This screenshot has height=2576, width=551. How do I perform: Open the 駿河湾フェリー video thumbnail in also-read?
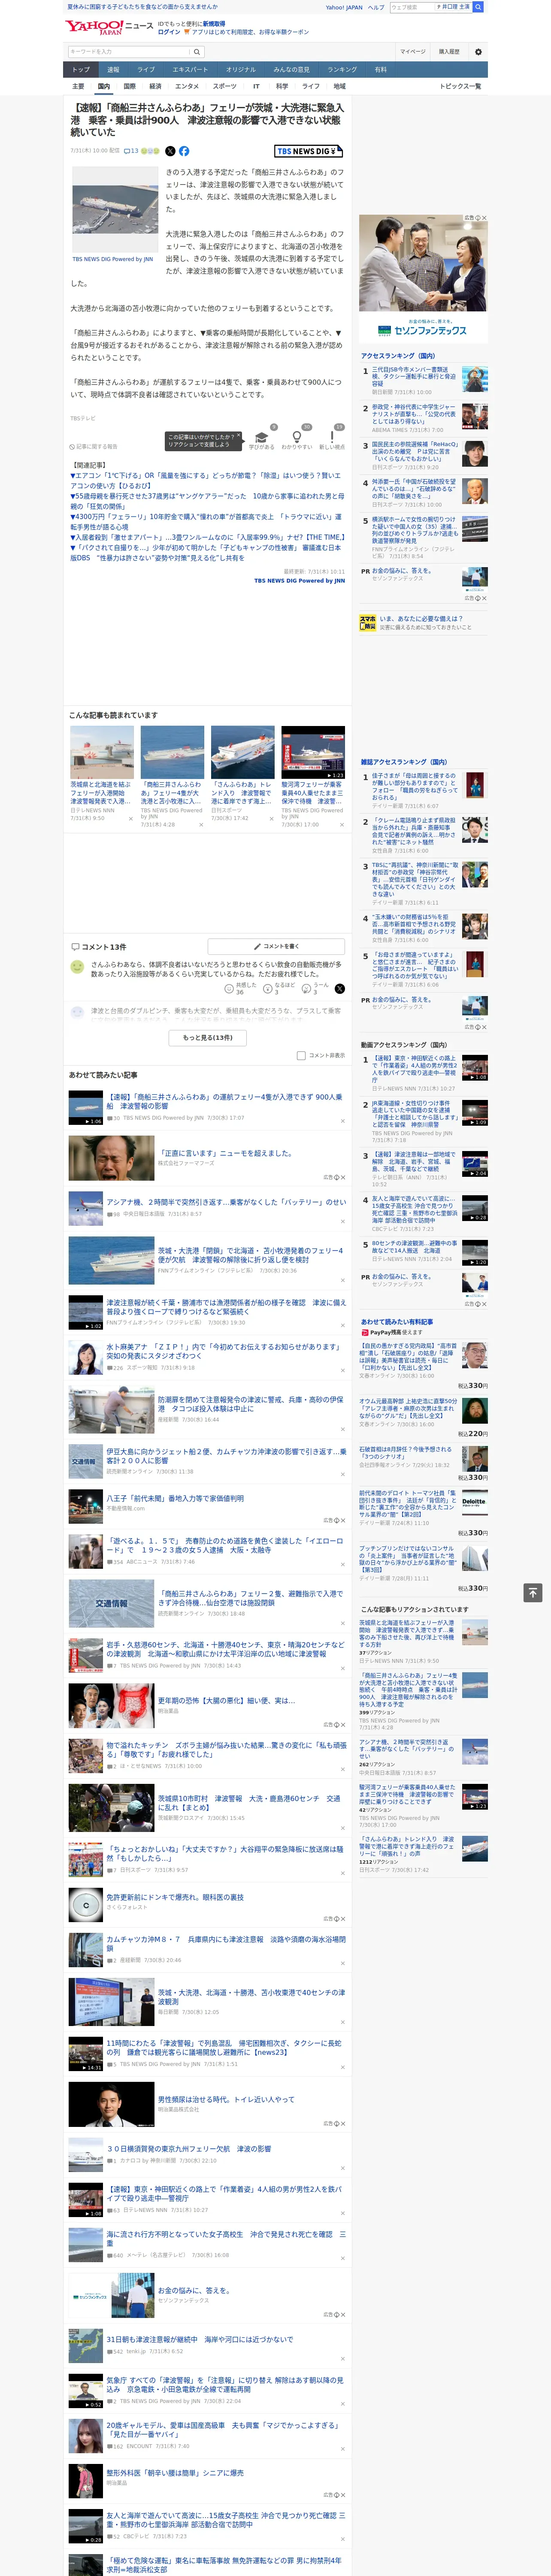(313, 753)
